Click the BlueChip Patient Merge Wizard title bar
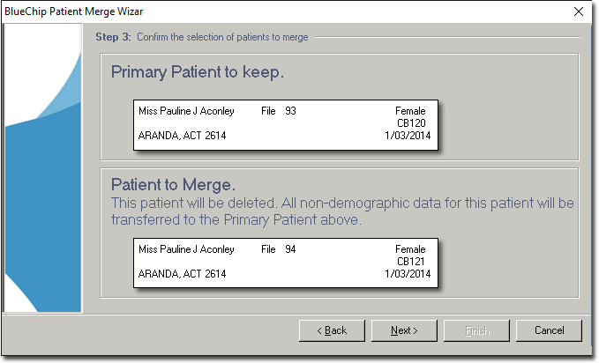This screenshot has height=363, width=599. tap(265, 11)
